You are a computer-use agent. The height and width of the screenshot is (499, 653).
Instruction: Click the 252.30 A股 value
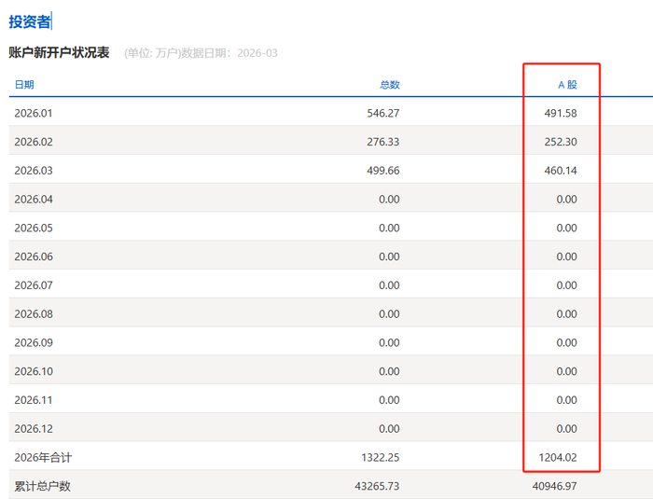(x=561, y=142)
